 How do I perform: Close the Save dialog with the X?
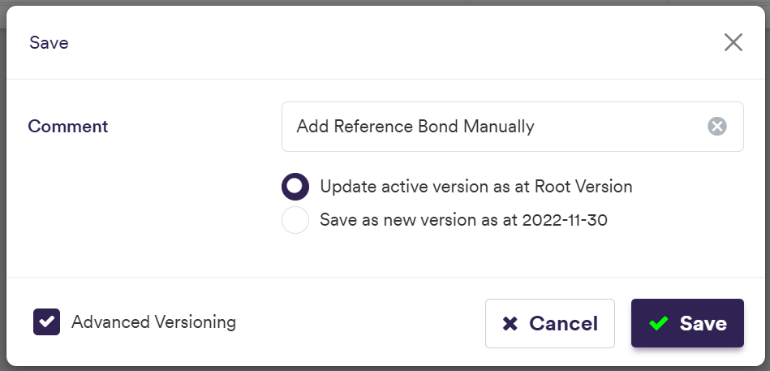pos(733,43)
